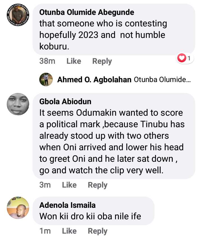Click the 1m timestamp under Adenola's comment
Image resolution: width=202 pixels, height=237 pixels.
click(x=45, y=231)
